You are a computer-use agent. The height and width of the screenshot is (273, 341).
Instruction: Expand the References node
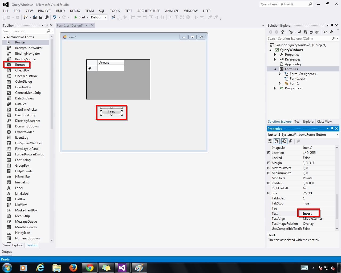tap(275, 59)
